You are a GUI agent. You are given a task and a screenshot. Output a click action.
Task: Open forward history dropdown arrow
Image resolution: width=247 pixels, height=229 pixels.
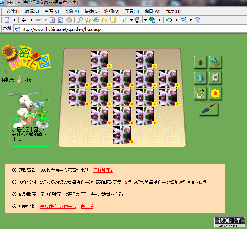(x=45, y=20)
